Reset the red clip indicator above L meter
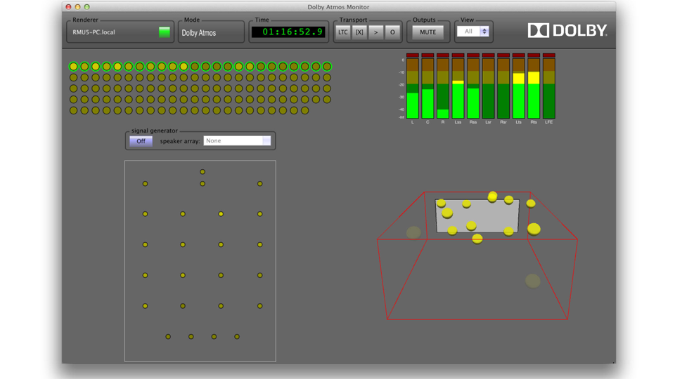The height and width of the screenshot is (379, 675). [413, 55]
